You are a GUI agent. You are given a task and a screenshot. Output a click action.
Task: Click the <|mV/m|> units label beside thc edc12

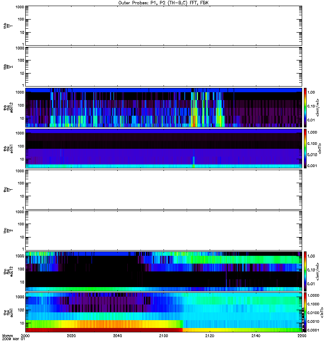coord(318,271)
